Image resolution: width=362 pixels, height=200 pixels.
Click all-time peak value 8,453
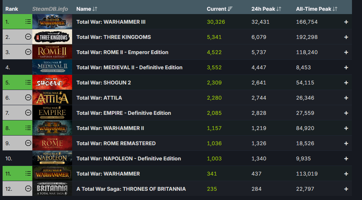[303, 67]
